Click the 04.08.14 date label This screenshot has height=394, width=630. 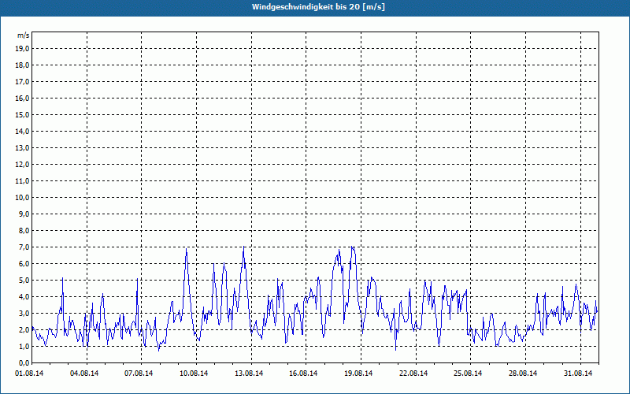pos(84,374)
